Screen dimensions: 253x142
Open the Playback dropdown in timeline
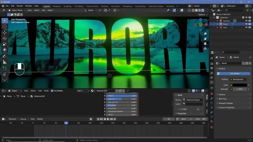[13, 119]
